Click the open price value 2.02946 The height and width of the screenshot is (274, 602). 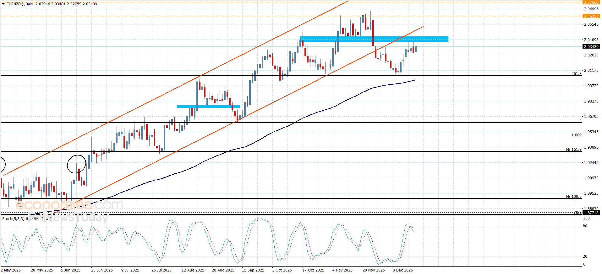click(42, 4)
